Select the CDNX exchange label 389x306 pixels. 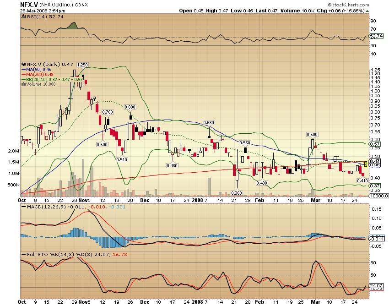coord(81,5)
